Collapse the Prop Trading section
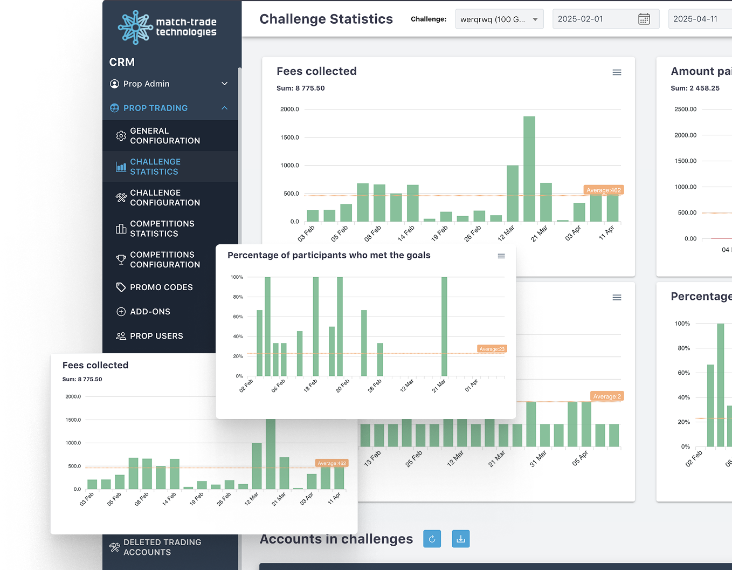This screenshot has height=570, width=732. point(224,108)
